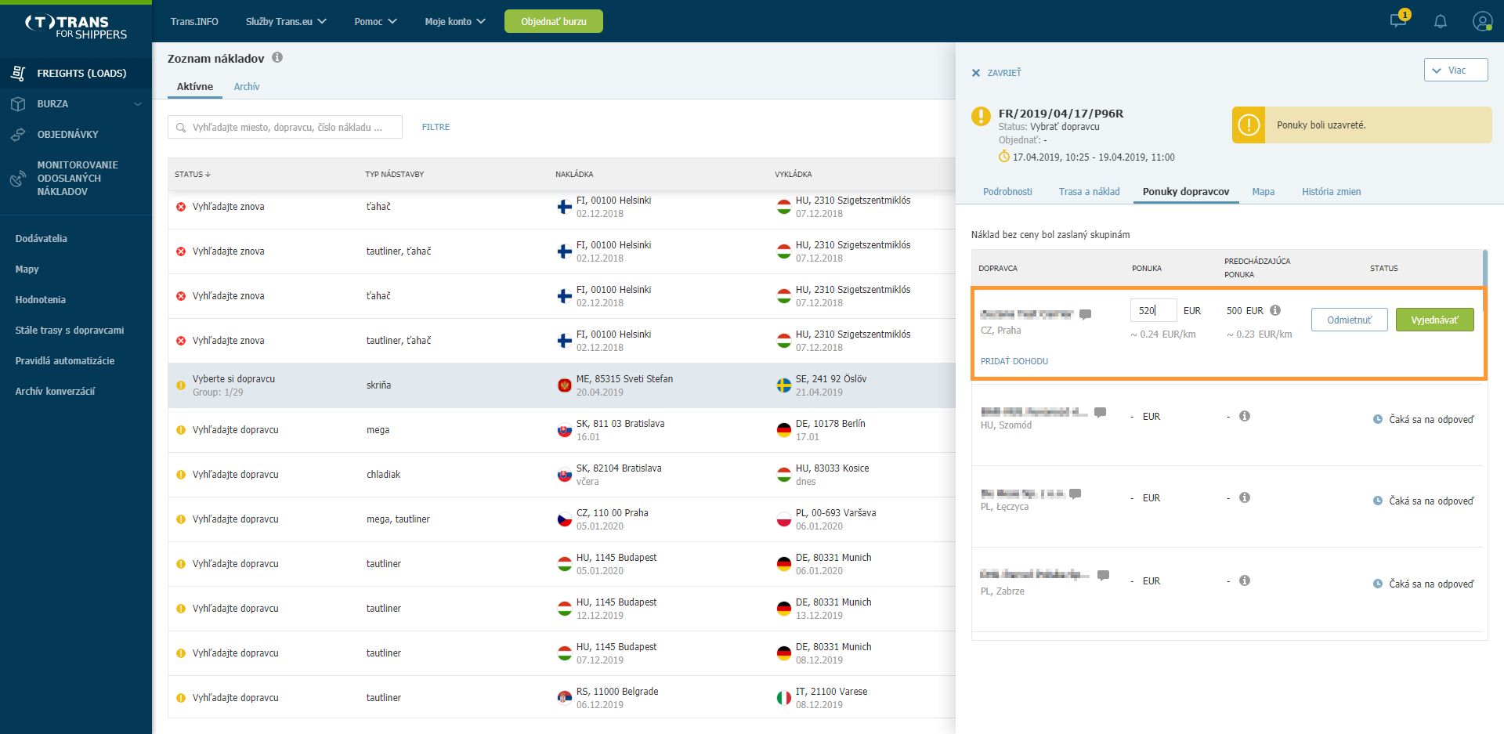Open Trans.INFO in the top bar
Viewport: 1504px width, 734px height.
[x=194, y=21]
